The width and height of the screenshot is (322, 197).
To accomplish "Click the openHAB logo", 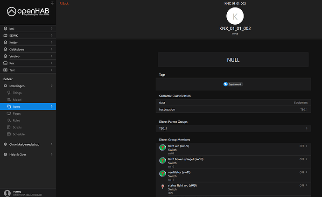I will 28,12.
